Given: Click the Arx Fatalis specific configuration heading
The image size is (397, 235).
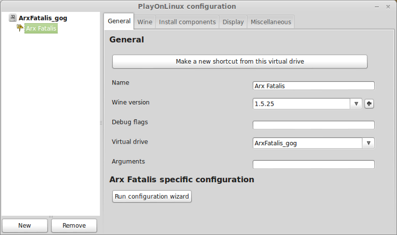Looking at the screenshot, I should click(x=182, y=179).
